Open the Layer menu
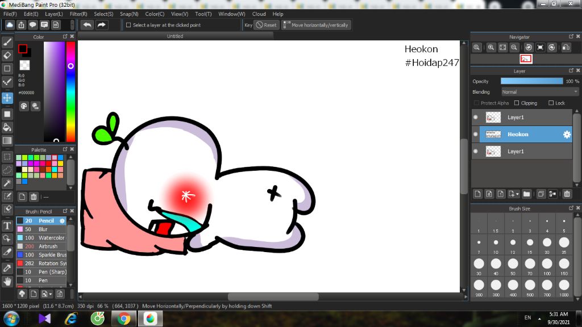The image size is (582, 327). click(x=54, y=14)
